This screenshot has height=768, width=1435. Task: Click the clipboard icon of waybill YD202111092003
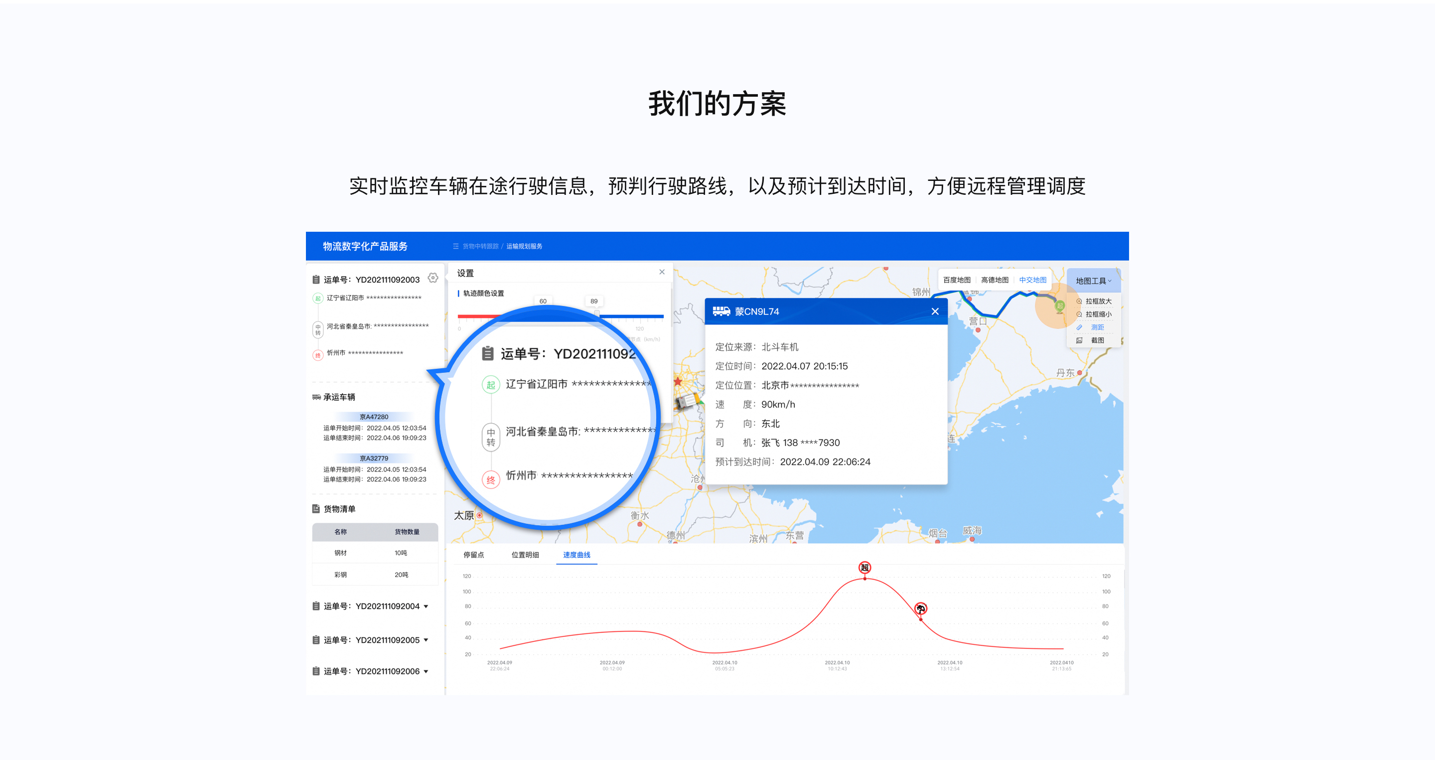coord(316,280)
